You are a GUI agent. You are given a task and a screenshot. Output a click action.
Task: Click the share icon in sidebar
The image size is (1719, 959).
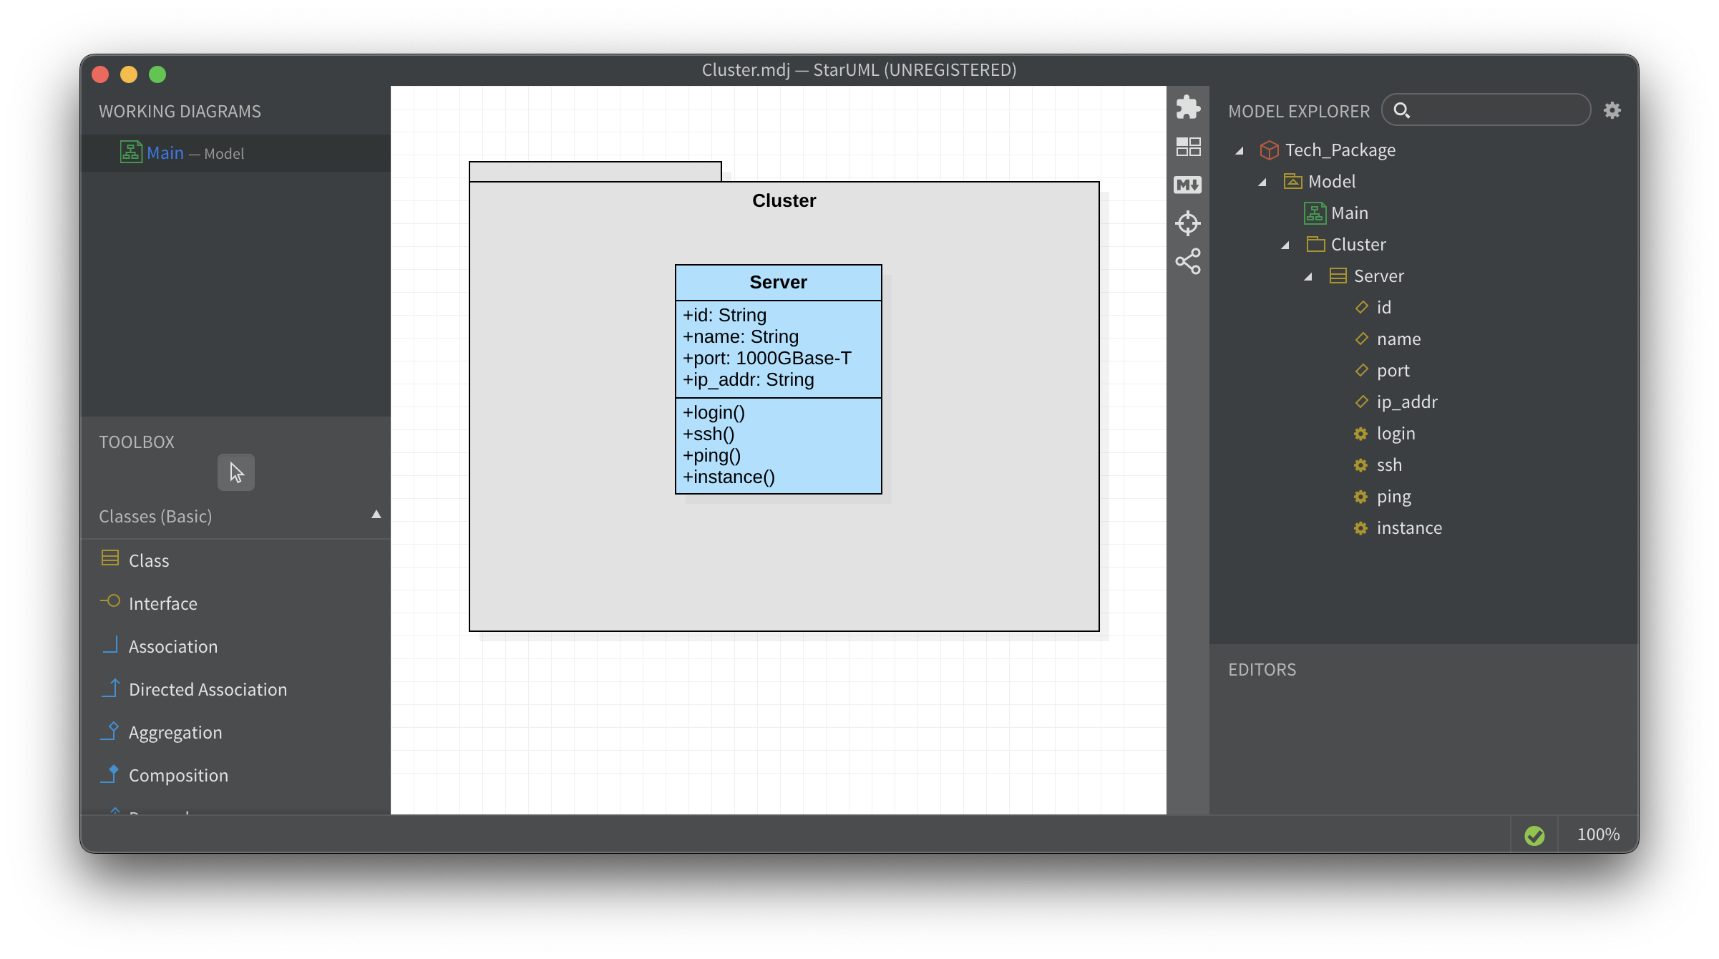[1188, 262]
